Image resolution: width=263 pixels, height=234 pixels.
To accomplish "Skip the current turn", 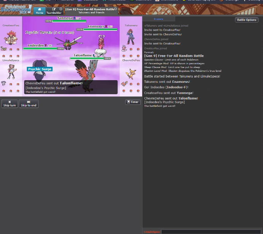I will pyautogui.click(x=10, y=104).
